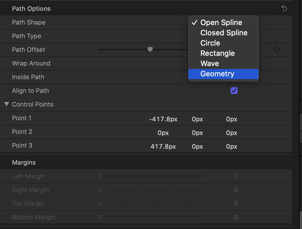Collapse the Control Points section

[x=6, y=104]
